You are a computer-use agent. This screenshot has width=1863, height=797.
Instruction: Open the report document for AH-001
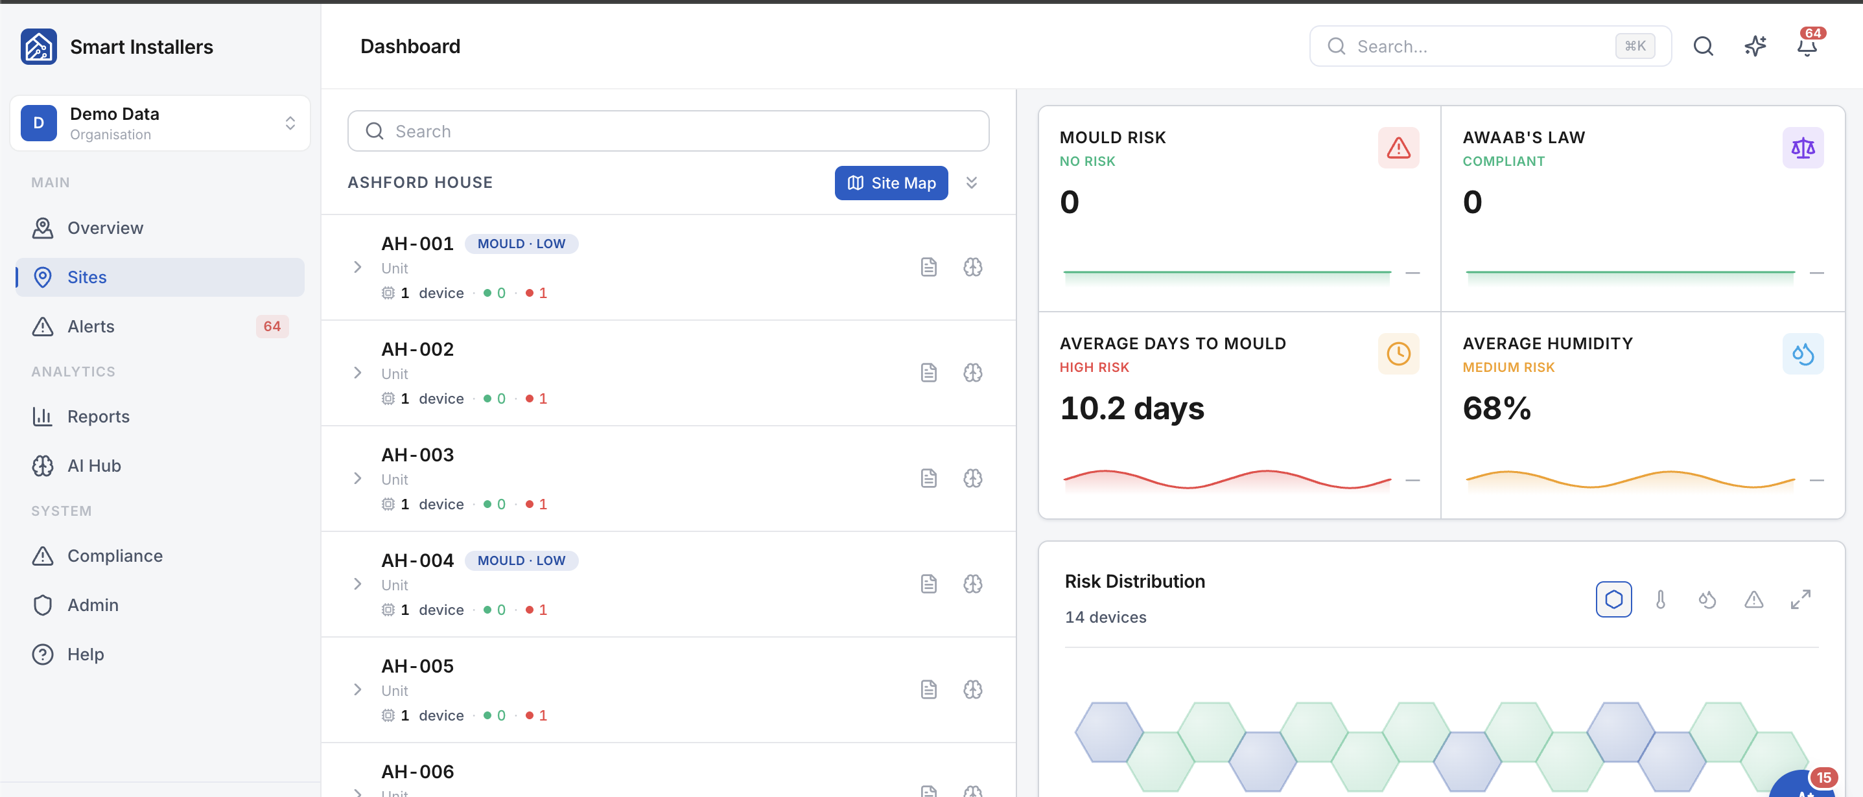[929, 267]
